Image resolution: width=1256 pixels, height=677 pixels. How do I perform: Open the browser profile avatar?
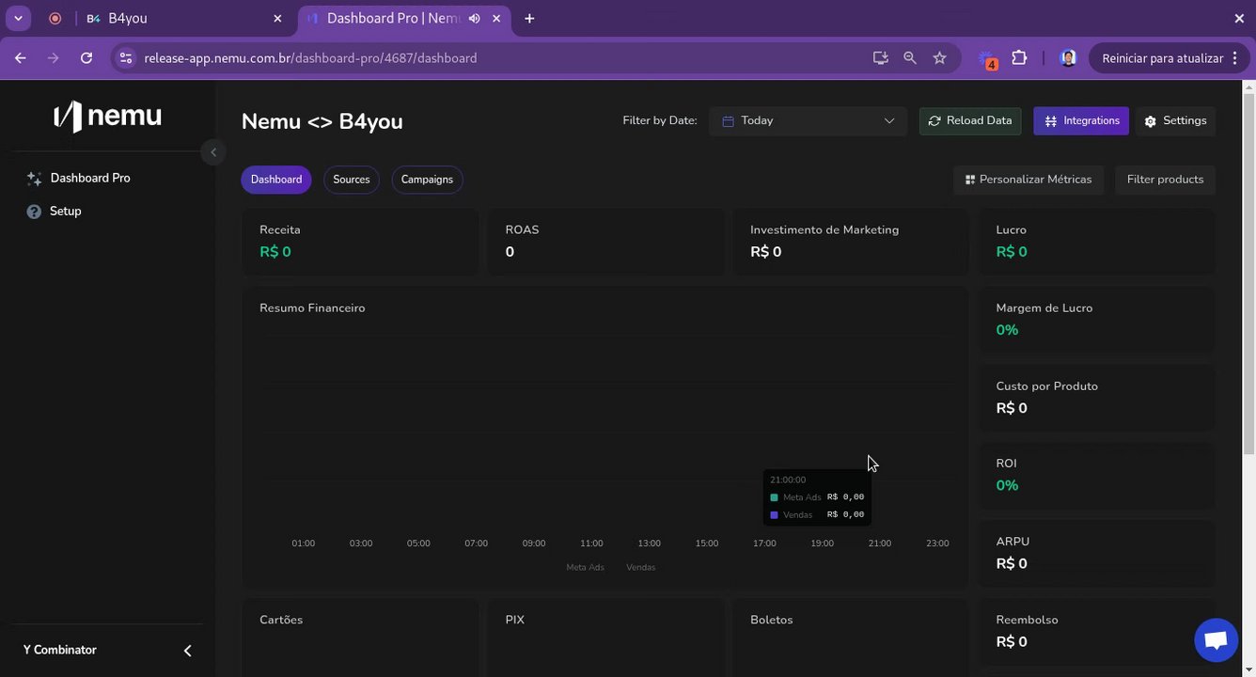pos(1068,57)
